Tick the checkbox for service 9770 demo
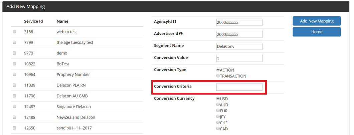The height and width of the screenshot is (135, 354). [x=14, y=53]
